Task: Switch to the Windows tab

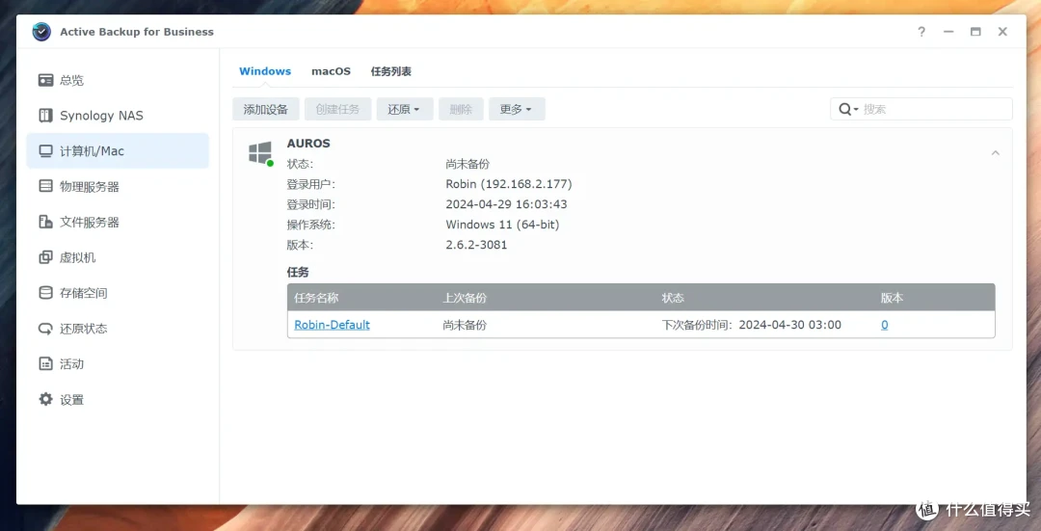Action: pyautogui.click(x=265, y=71)
